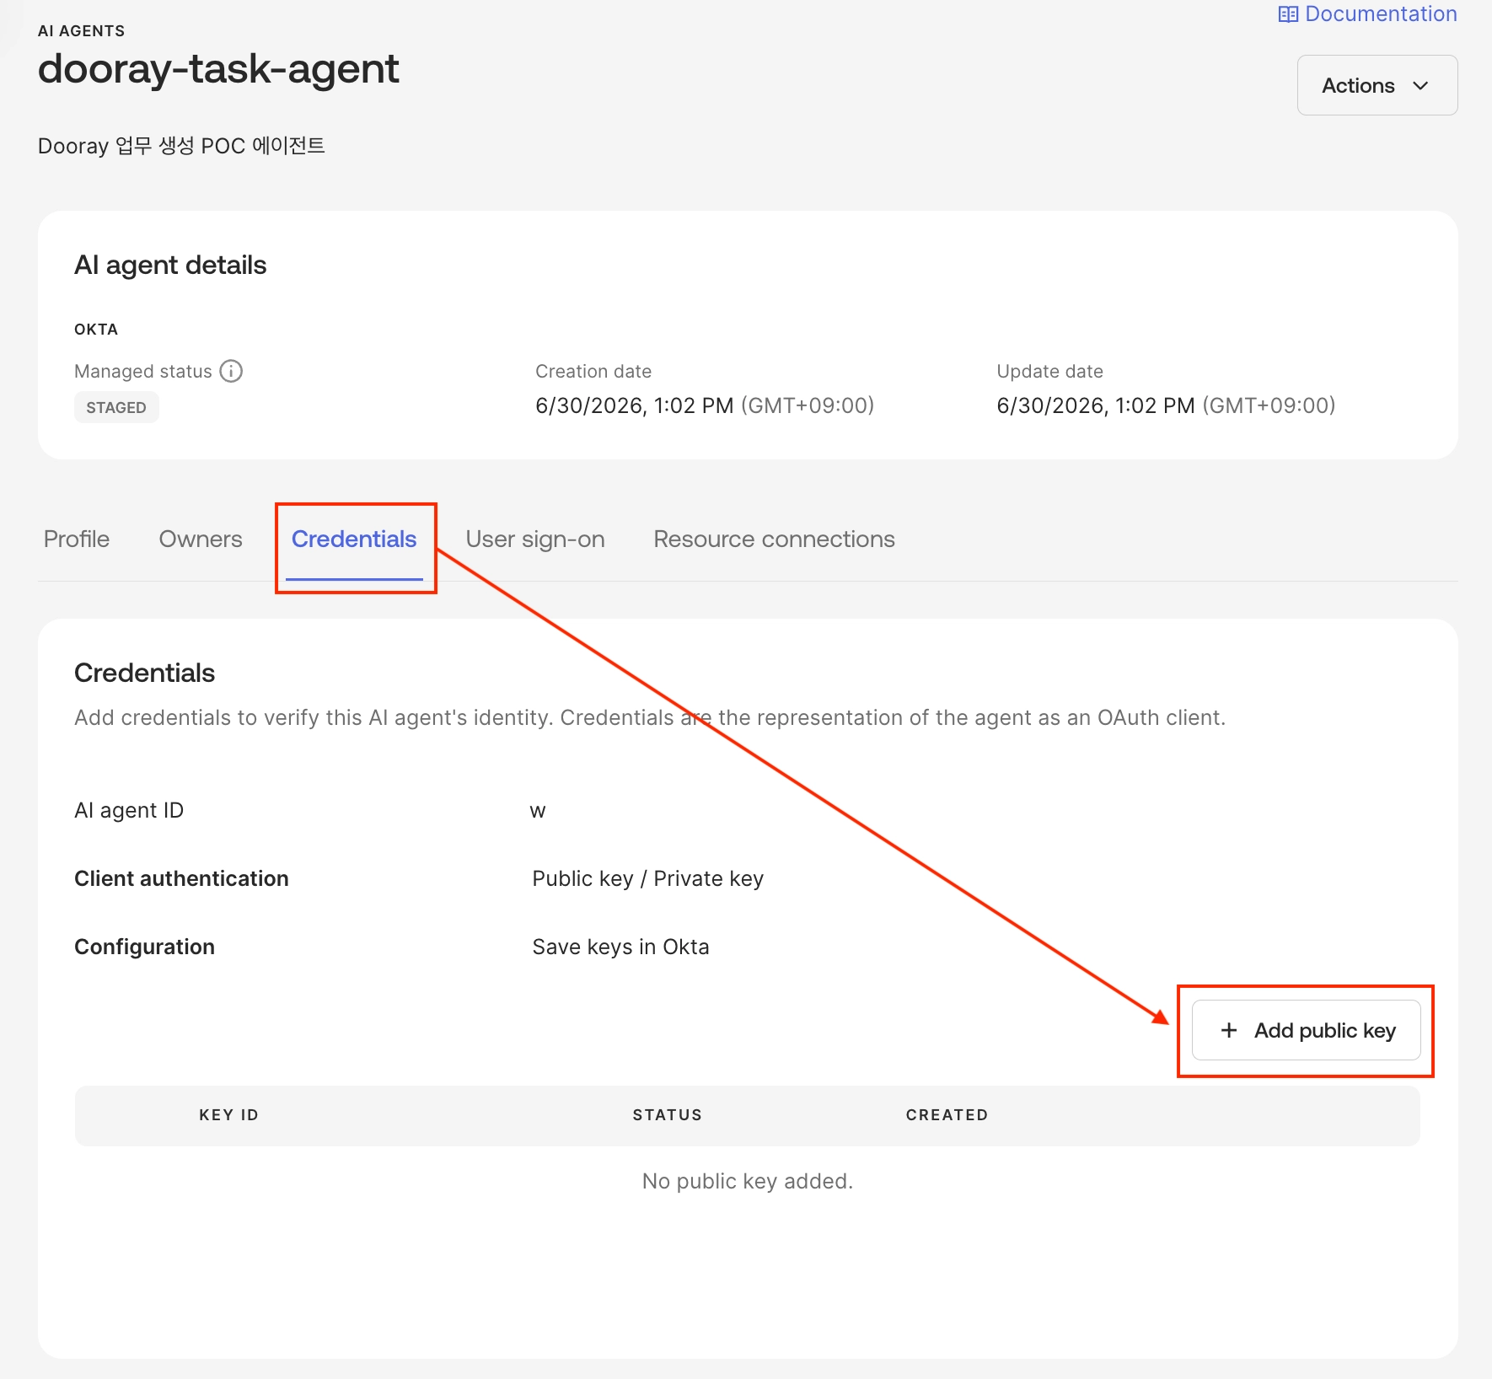Click the CREATED column header

[x=947, y=1114]
